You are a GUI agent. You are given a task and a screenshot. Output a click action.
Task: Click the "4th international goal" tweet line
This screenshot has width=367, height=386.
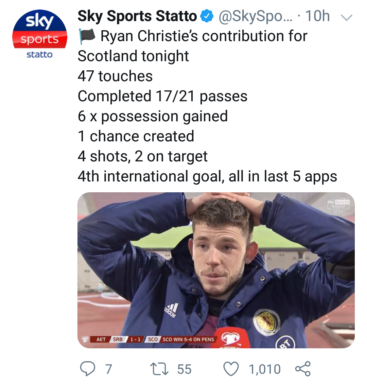[207, 177]
